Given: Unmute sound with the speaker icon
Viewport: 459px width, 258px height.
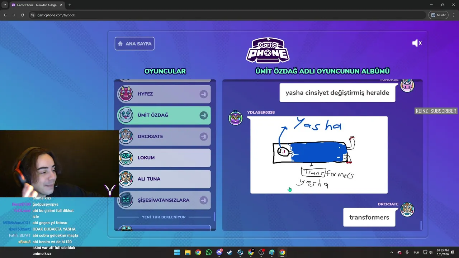Looking at the screenshot, I should coord(417,43).
